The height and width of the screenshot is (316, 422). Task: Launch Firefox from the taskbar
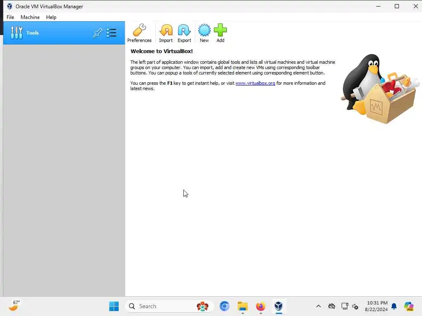click(260, 306)
